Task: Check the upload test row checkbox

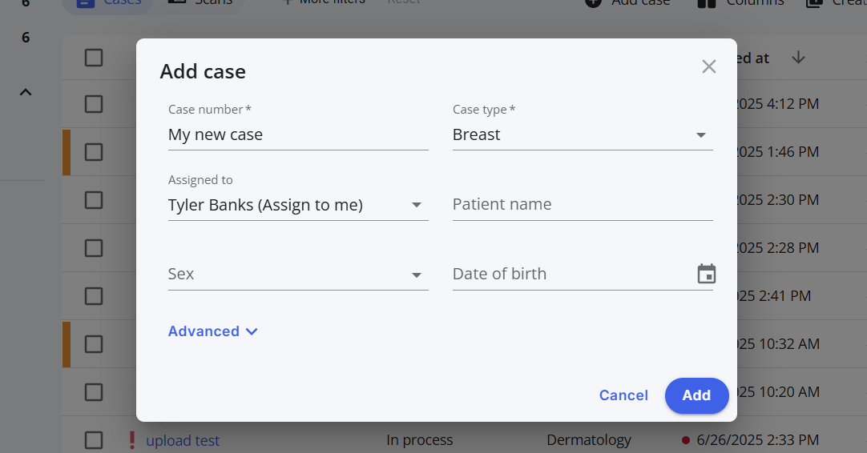Action: click(x=94, y=440)
